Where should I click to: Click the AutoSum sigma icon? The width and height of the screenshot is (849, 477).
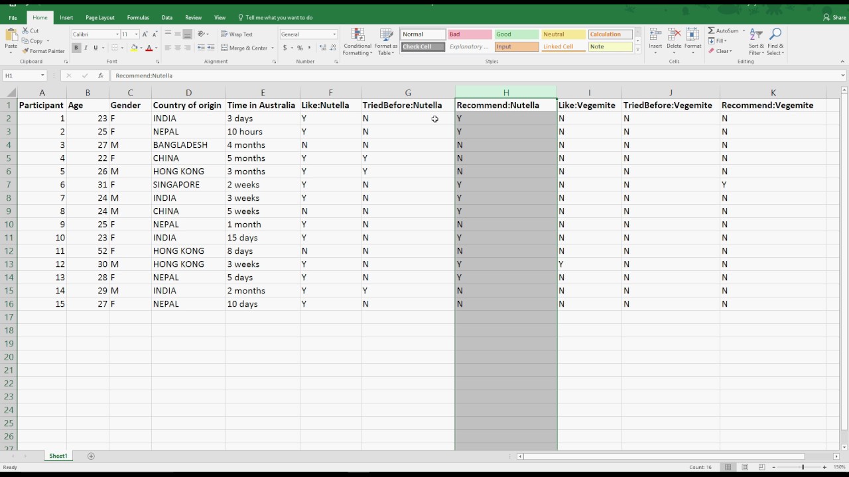pos(711,30)
